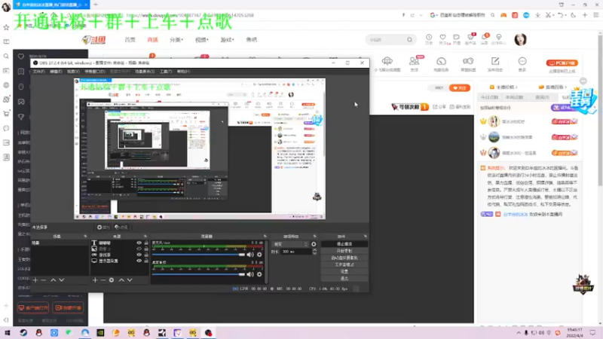This screenshot has width=603, height=339.
Task: Add a new source in the sources dock
Action: point(95,280)
